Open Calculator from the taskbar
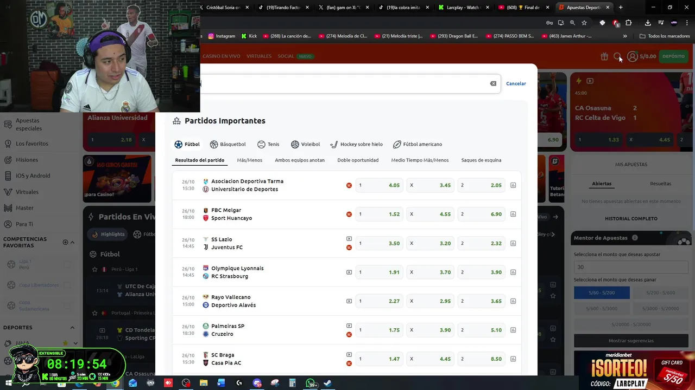This screenshot has width=695, height=390. point(292,383)
